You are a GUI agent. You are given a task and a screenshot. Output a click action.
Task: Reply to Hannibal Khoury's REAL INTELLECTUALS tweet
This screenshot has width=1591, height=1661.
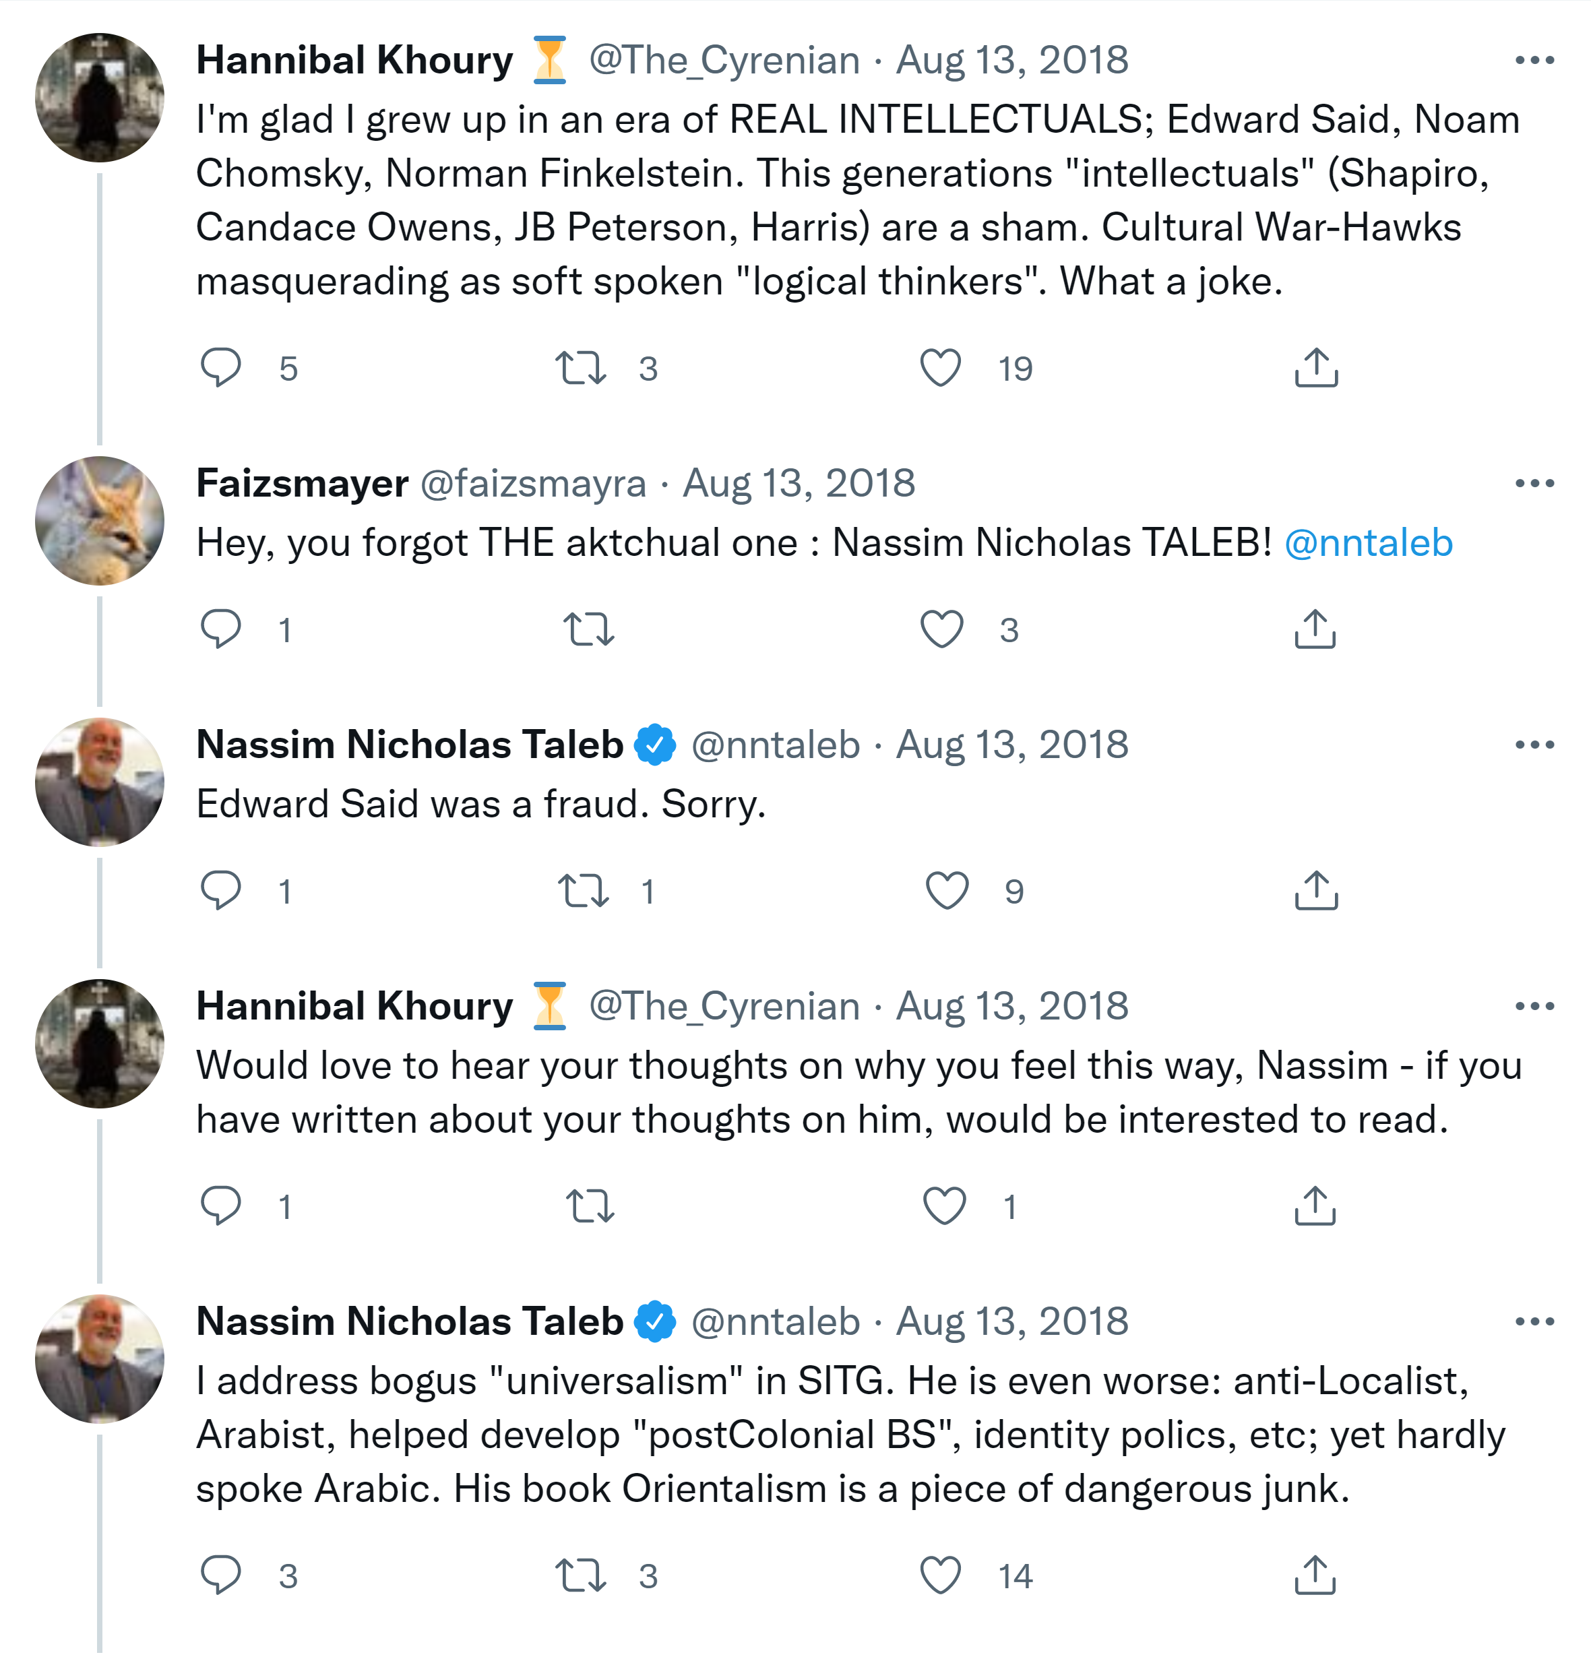click(x=220, y=368)
